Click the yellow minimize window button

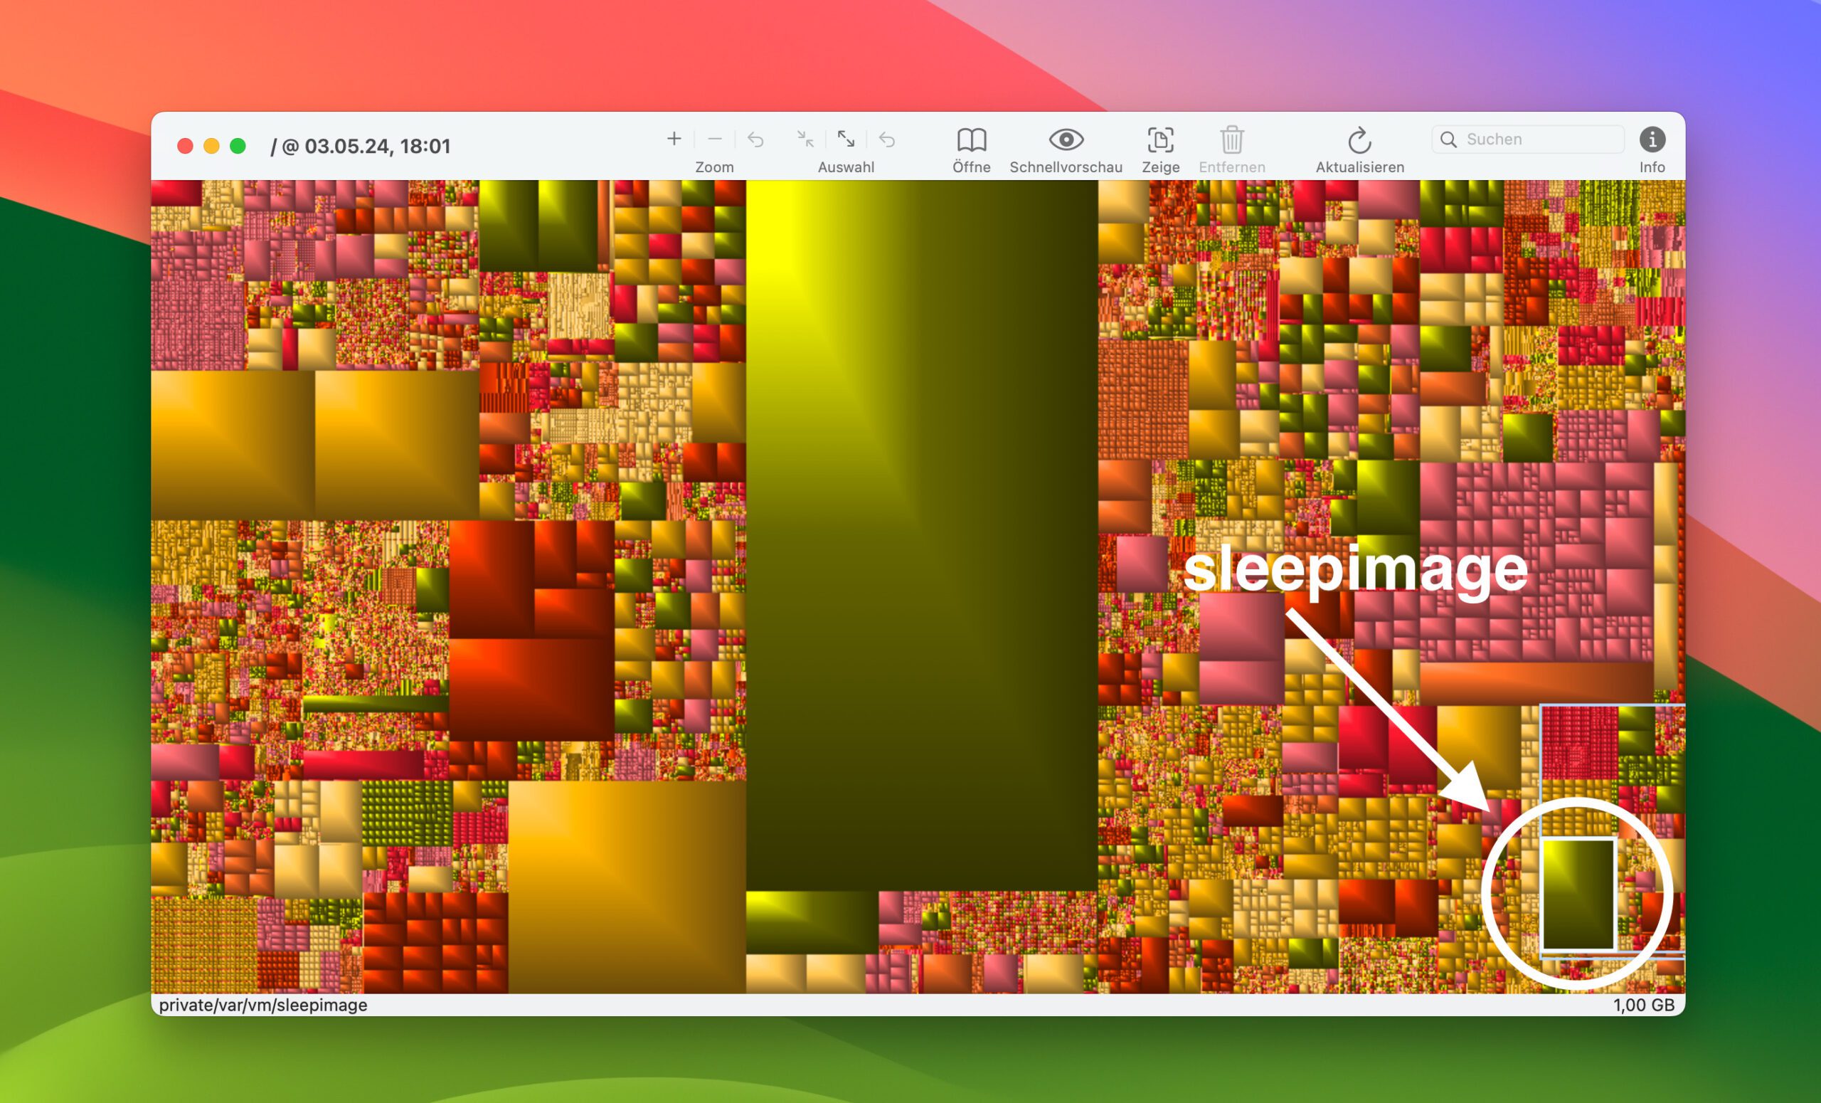[211, 147]
